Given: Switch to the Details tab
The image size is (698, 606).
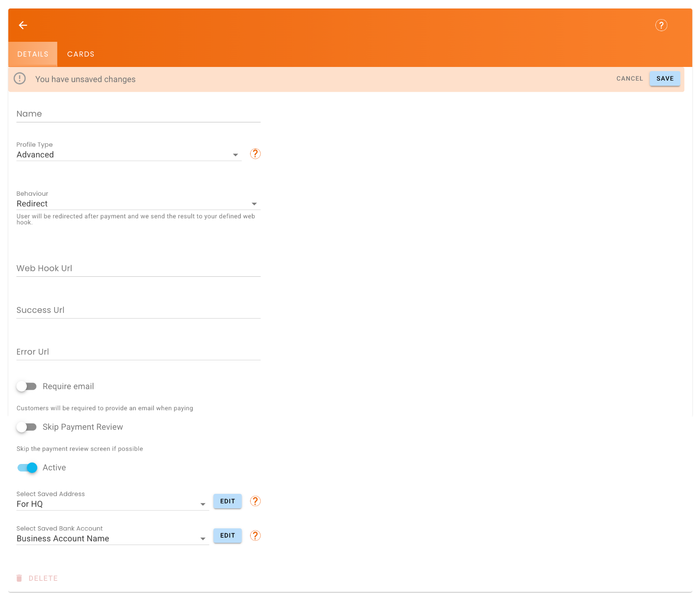Looking at the screenshot, I should click(33, 54).
